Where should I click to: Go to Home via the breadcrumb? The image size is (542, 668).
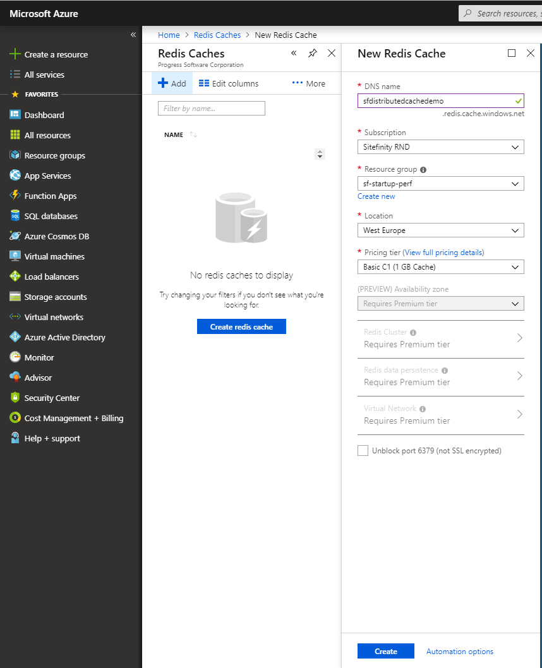(x=169, y=35)
